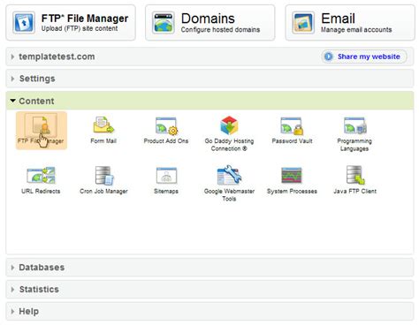Click the 'Form Mail' label text
419x325 pixels.
pos(103,141)
